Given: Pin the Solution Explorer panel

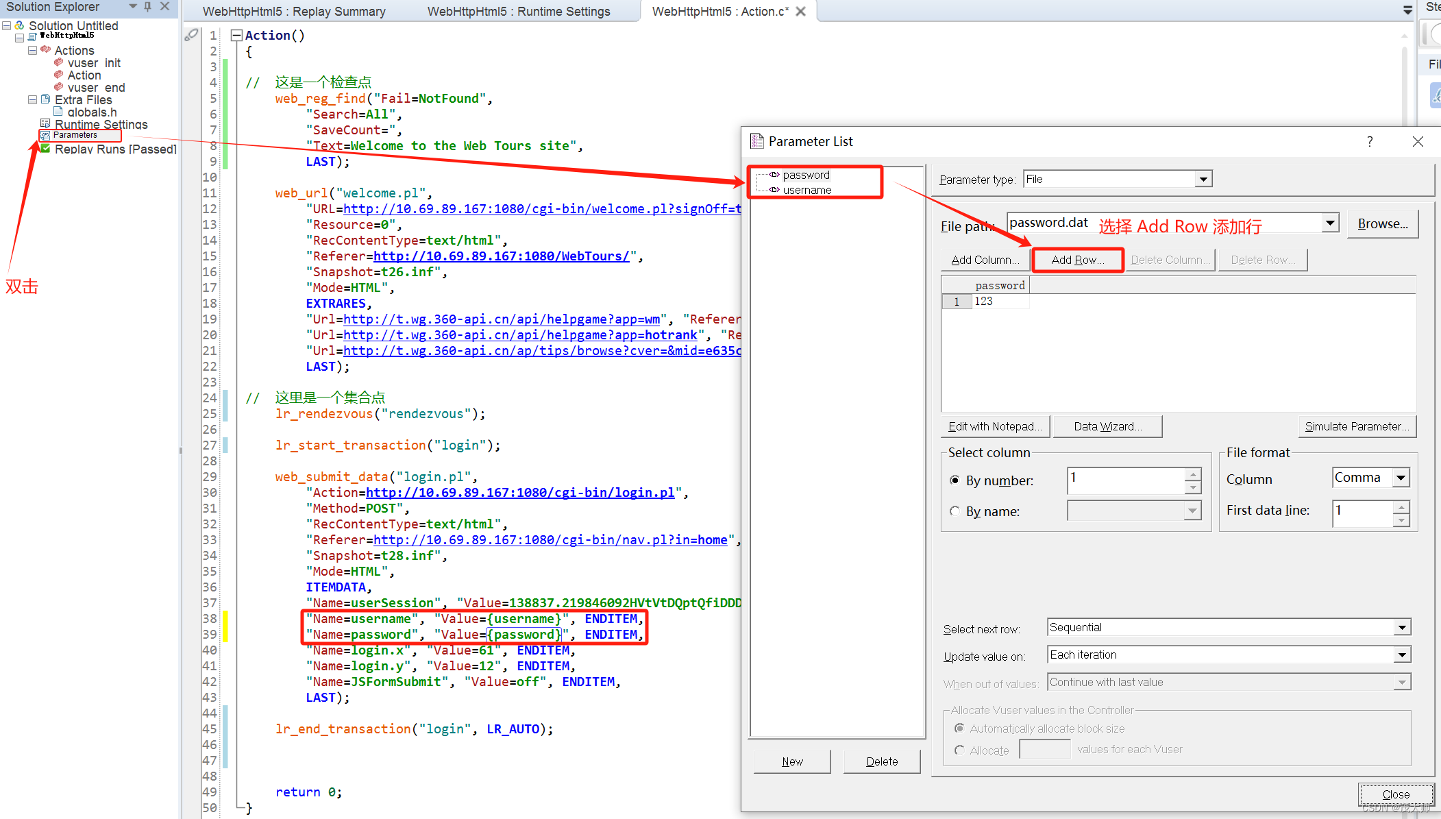Looking at the screenshot, I should point(147,7).
